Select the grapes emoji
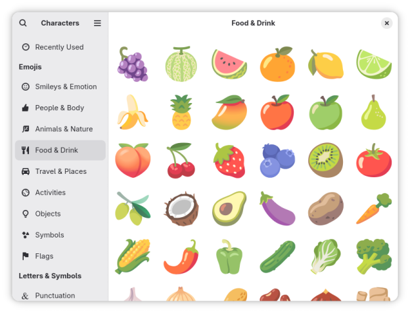 133,64
